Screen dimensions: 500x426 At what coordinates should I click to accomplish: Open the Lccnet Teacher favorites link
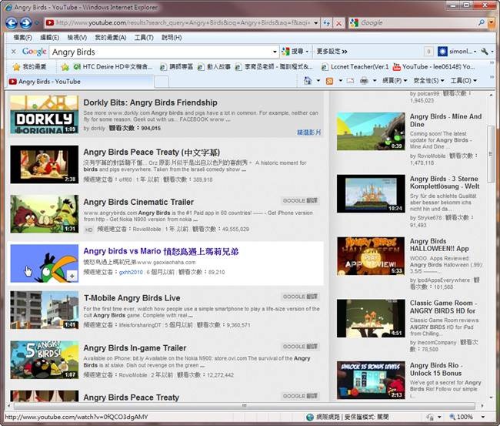[355, 67]
